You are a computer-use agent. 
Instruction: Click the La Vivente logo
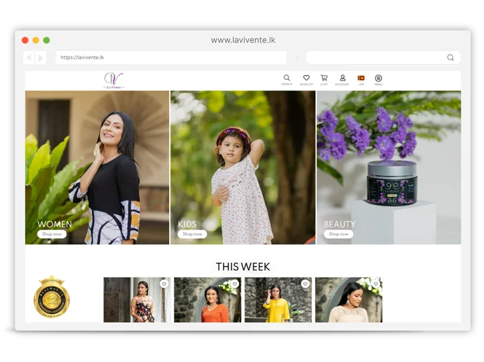pos(114,81)
